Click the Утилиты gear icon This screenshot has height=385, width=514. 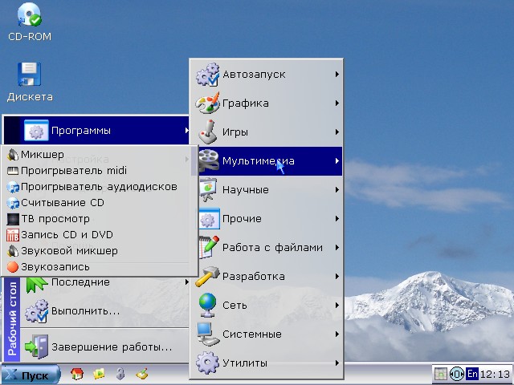207,363
